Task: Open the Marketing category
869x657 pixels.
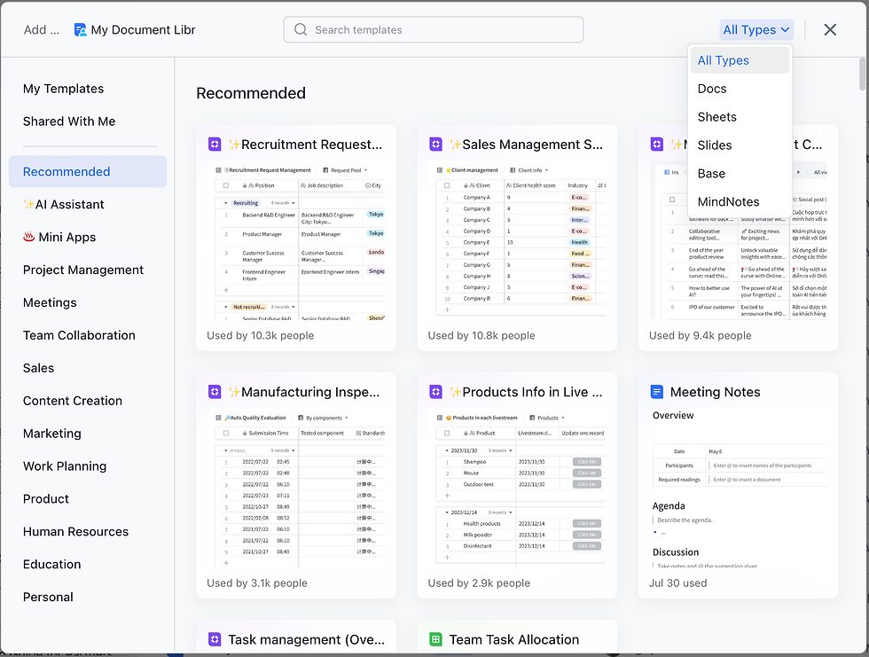Action: click(x=88, y=434)
